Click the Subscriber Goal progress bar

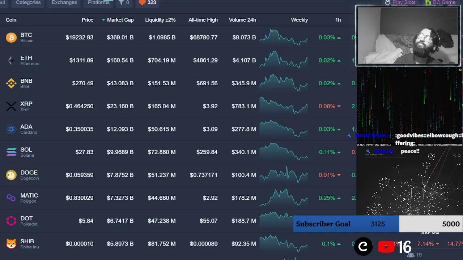click(x=378, y=224)
